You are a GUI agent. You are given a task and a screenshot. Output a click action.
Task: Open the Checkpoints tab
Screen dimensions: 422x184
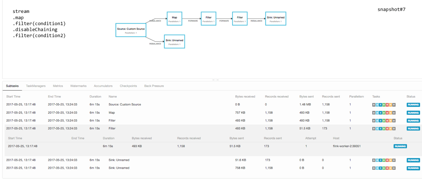[x=128, y=86]
